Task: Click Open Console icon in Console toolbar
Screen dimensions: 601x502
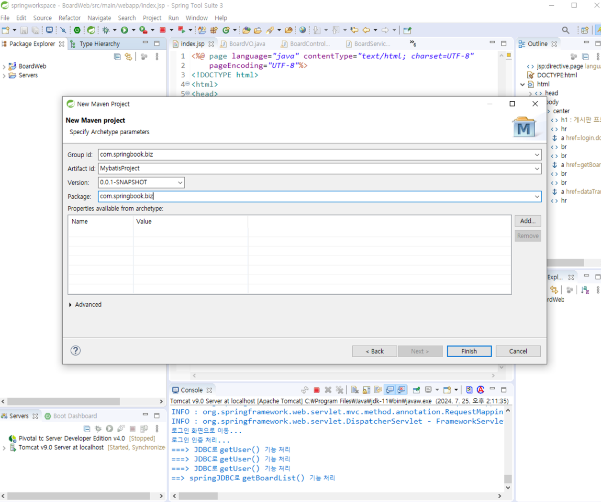Action: (447, 390)
